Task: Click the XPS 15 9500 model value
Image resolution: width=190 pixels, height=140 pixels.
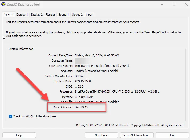Action: click(83, 81)
